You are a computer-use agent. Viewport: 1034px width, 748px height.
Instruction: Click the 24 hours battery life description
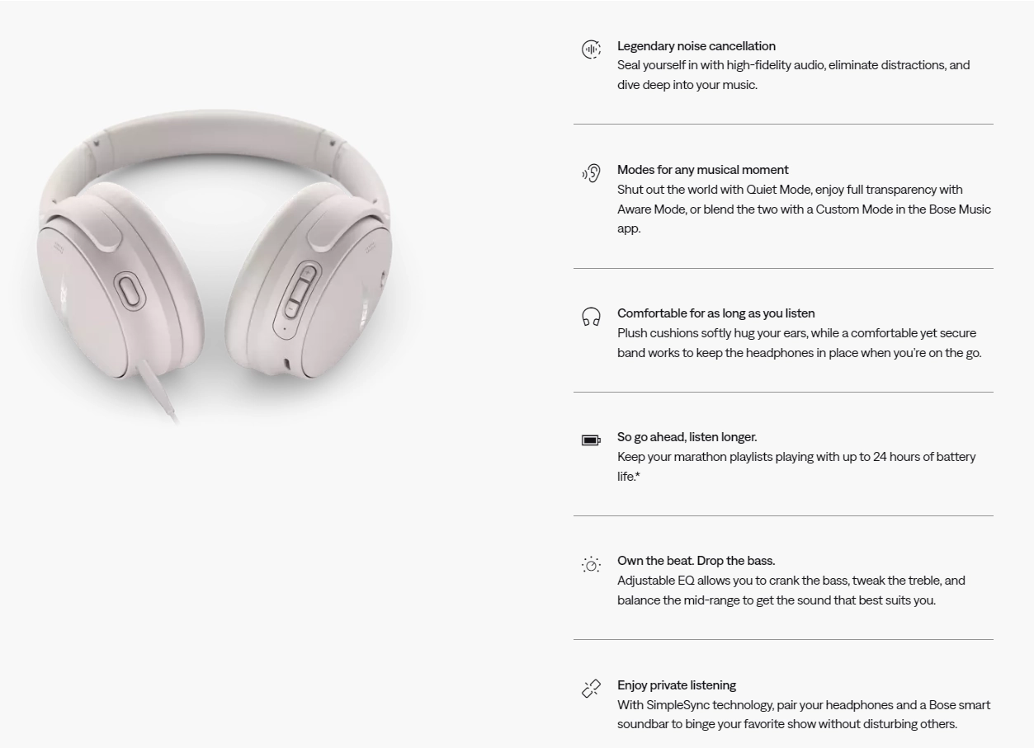pos(796,466)
